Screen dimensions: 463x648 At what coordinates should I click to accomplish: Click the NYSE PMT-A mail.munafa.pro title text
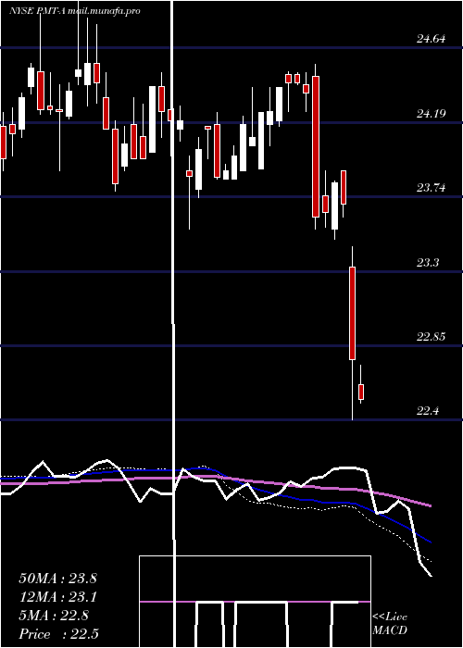point(74,11)
